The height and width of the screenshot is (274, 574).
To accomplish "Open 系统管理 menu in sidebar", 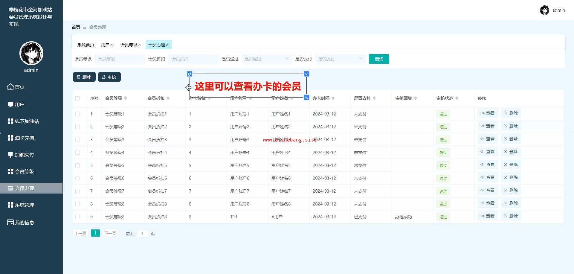I will [25, 205].
